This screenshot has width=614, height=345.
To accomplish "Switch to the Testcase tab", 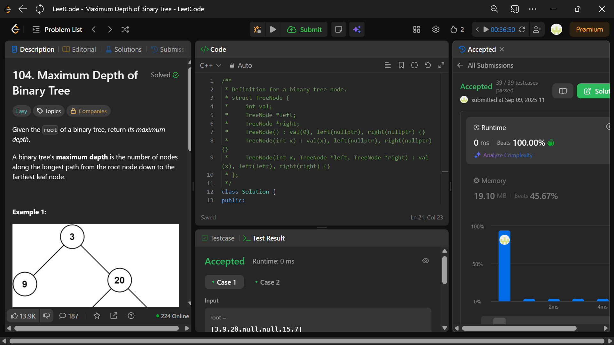I will (x=218, y=238).
